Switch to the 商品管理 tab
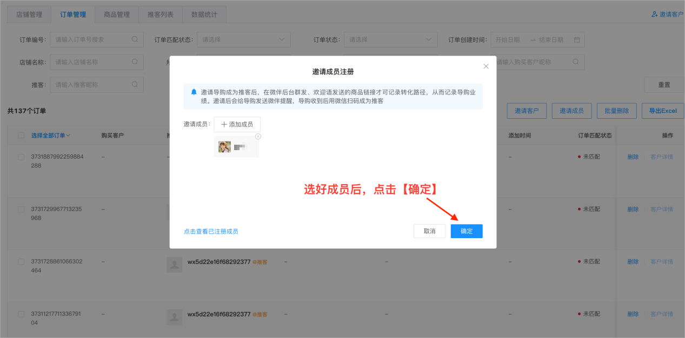Screen dimensions: 685x338 (116, 15)
